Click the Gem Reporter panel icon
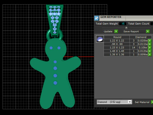This screenshot has height=115, width=153. click(x=97, y=18)
